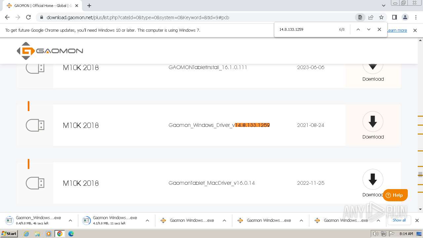Open the fourth Gaomon Windows exe download item
Screen dimensions: 423x238
click(265, 220)
